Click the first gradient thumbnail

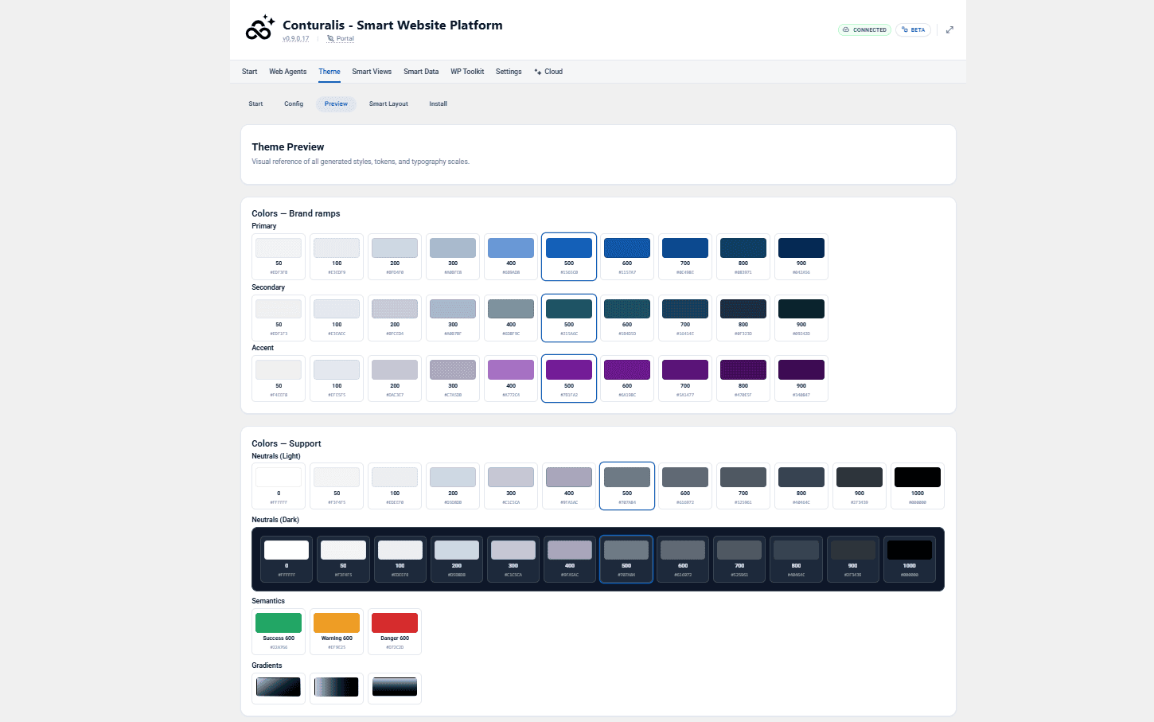tap(279, 688)
